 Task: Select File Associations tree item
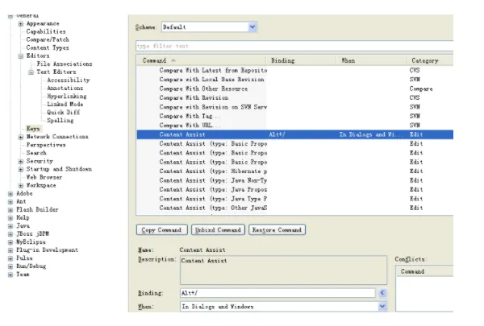(x=65, y=64)
